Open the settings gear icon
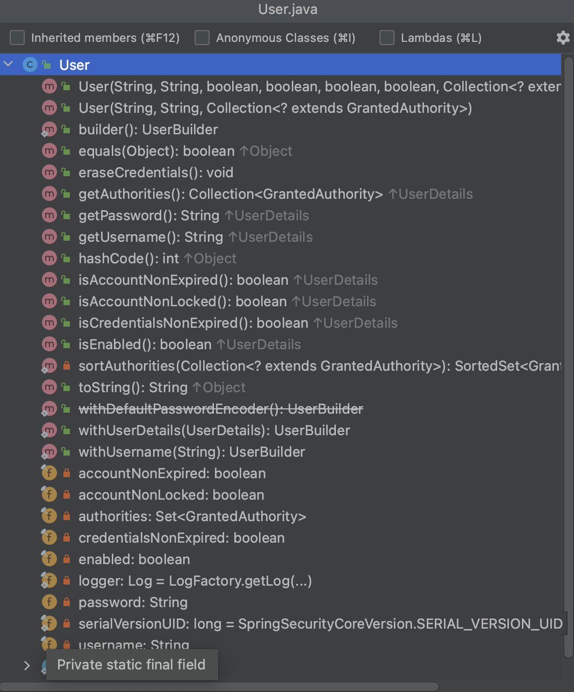This screenshot has height=692, width=574. pos(563,38)
